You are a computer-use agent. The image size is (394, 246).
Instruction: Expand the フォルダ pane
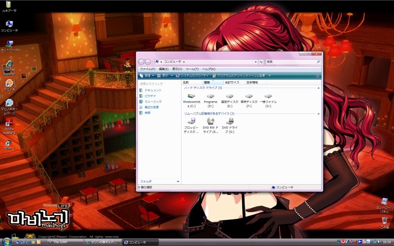pos(178,181)
